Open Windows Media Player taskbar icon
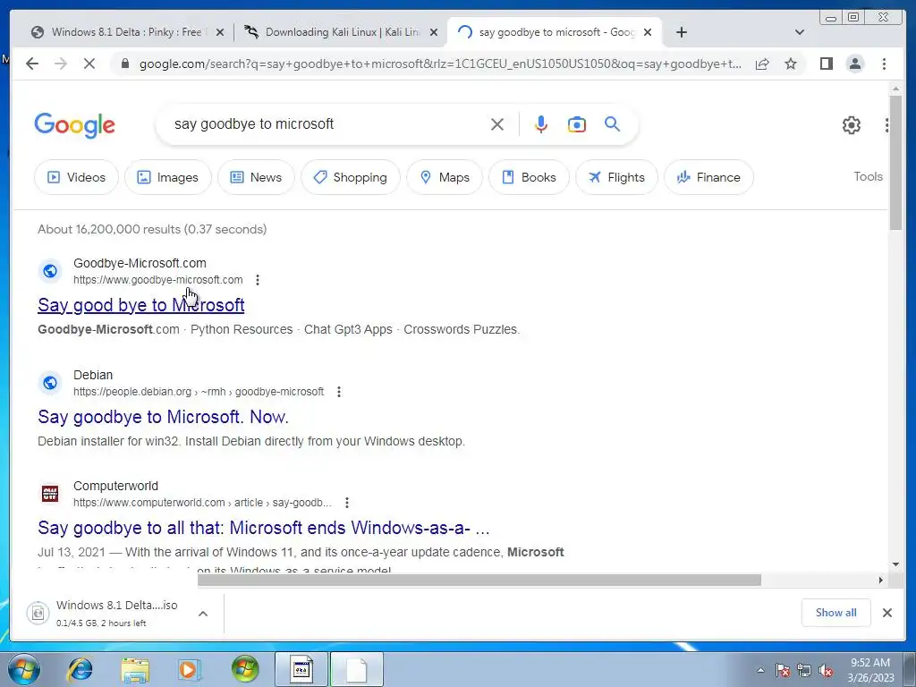 [189, 669]
